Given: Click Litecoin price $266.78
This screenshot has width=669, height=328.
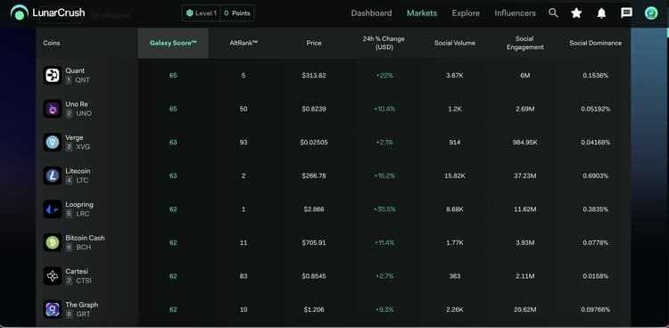Looking at the screenshot, I should (314, 176).
